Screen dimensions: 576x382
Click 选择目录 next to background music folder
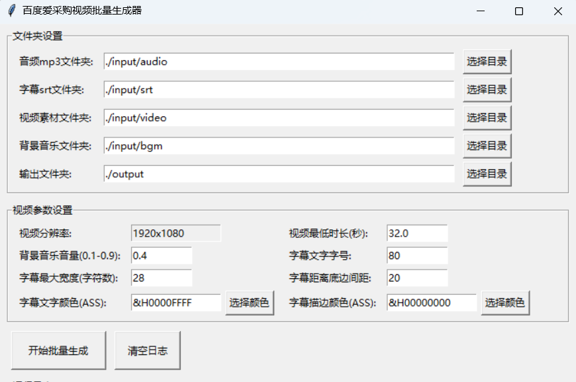(487, 145)
